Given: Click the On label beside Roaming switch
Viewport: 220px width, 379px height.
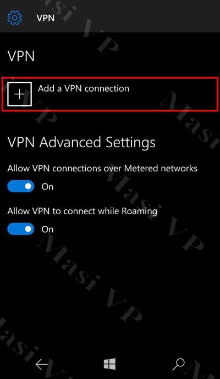Looking at the screenshot, I should click(x=47, y=229).
